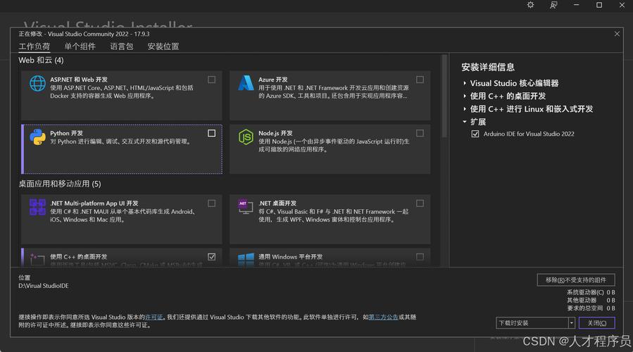Click the Azure workload icon

pyautogui.click(x=245, y=83)
